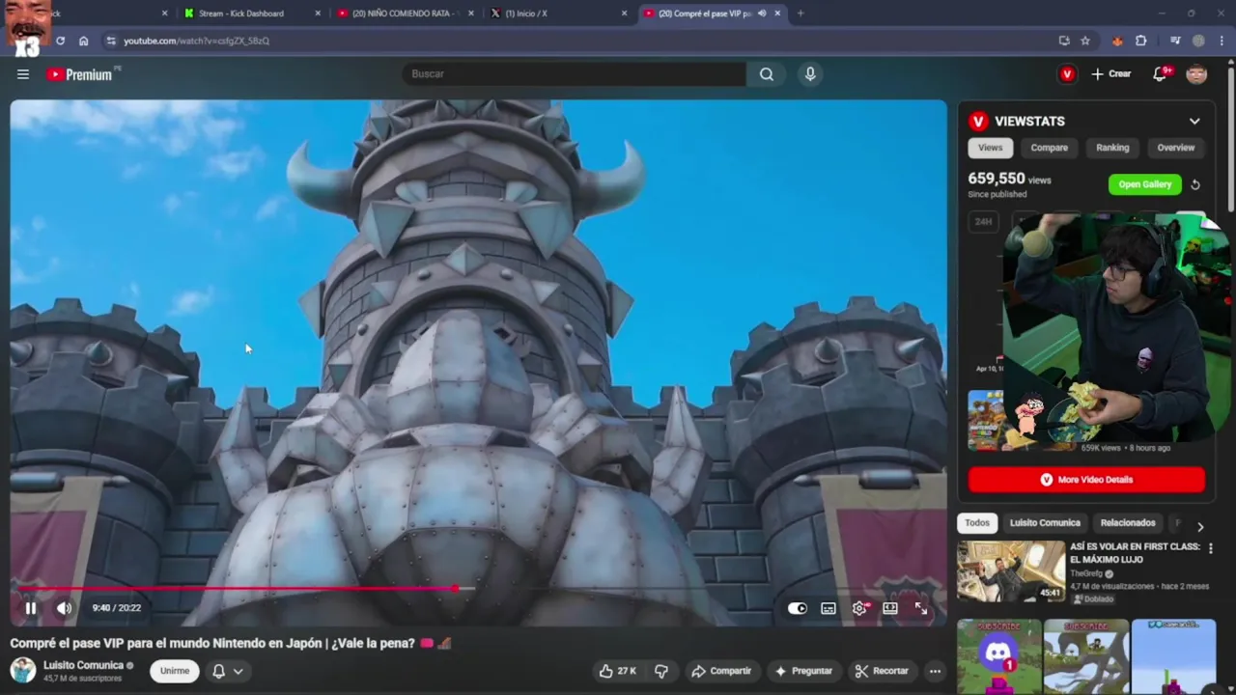Open Luisito Comunica channel avatar
Viewport: 1236px width, 695px height.
pyautogui.click(x=22, y=670)
